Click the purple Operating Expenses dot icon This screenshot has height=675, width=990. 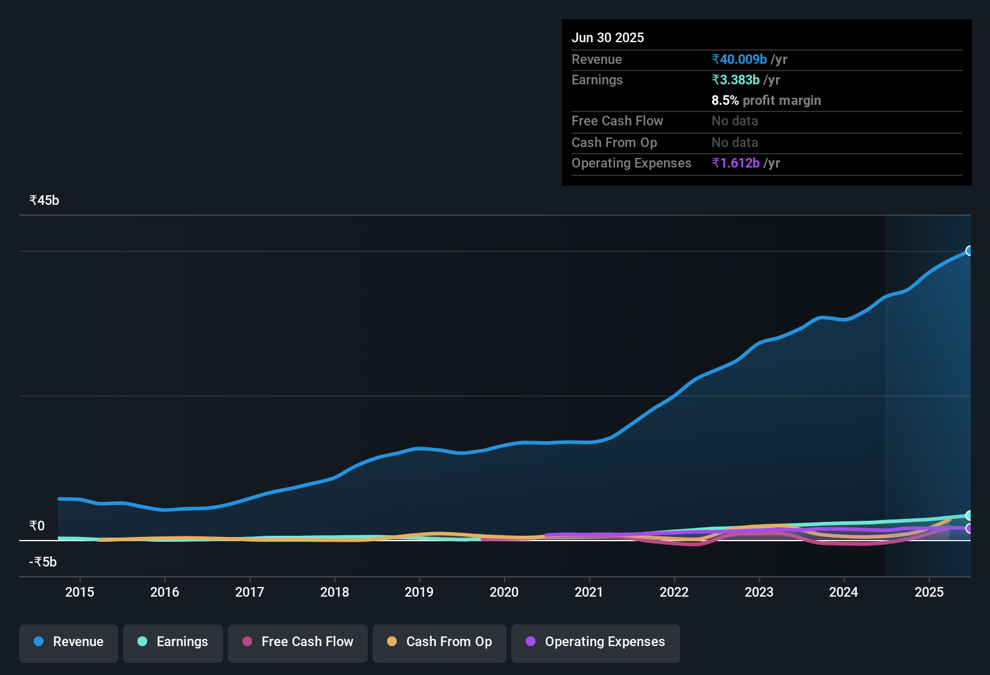click(x=531, y=642)
